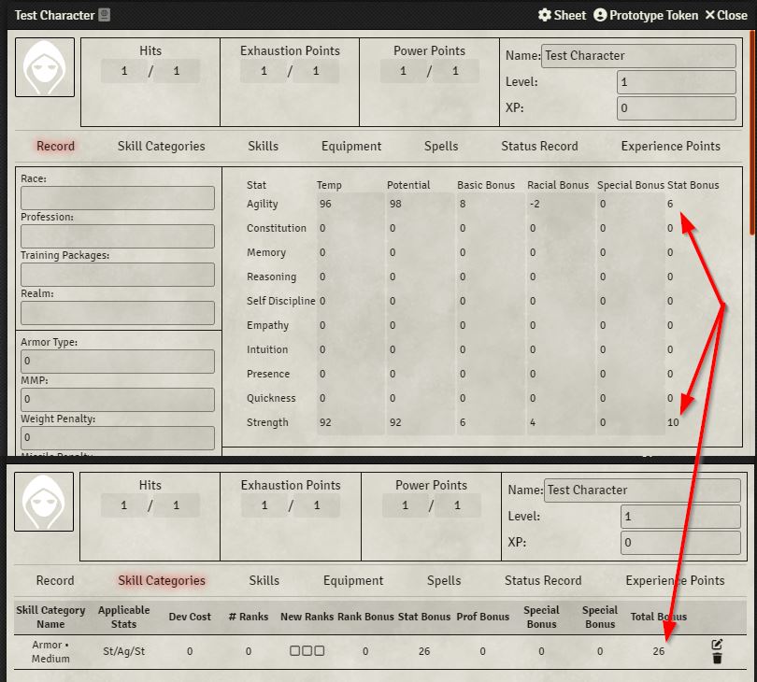Go to Experience Points tab in the lower sheet
This screenshot has height=682, width=757.
pyautogui.click(x=675, y=580)
